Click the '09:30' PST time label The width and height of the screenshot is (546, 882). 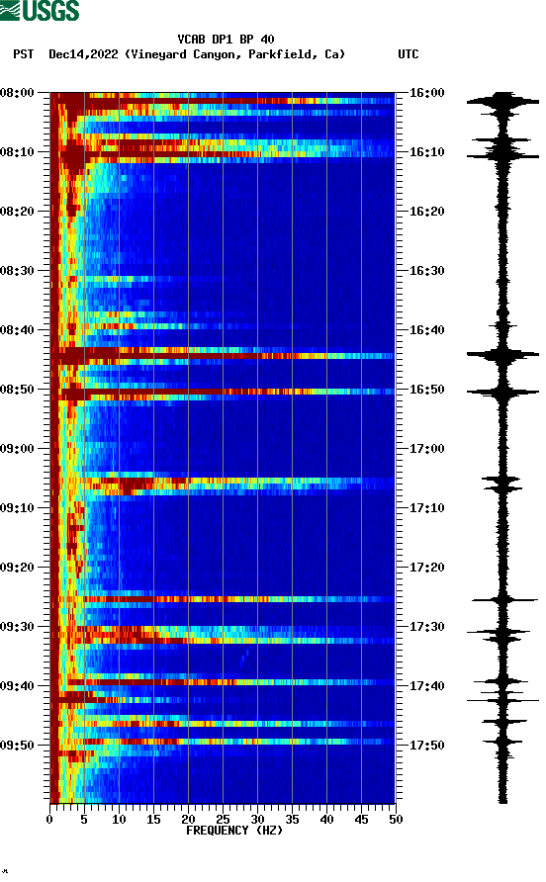click(x=17, y=627)
